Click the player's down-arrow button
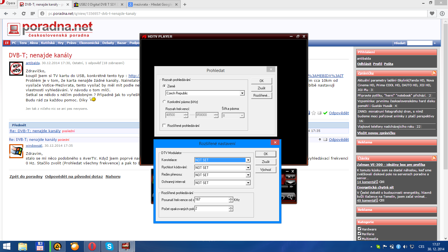 pyautogui.click(x=290, y=182)
